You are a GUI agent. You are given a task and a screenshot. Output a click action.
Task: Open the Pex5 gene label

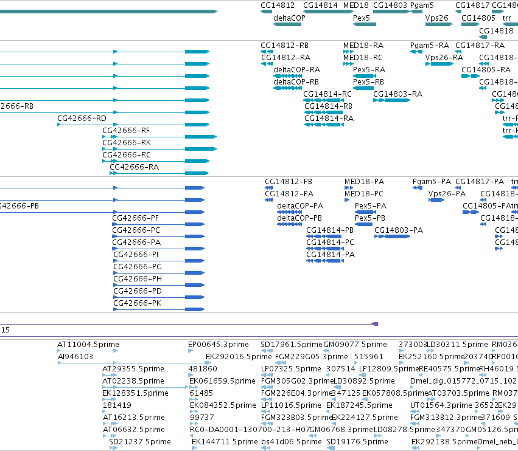point(362,18)
